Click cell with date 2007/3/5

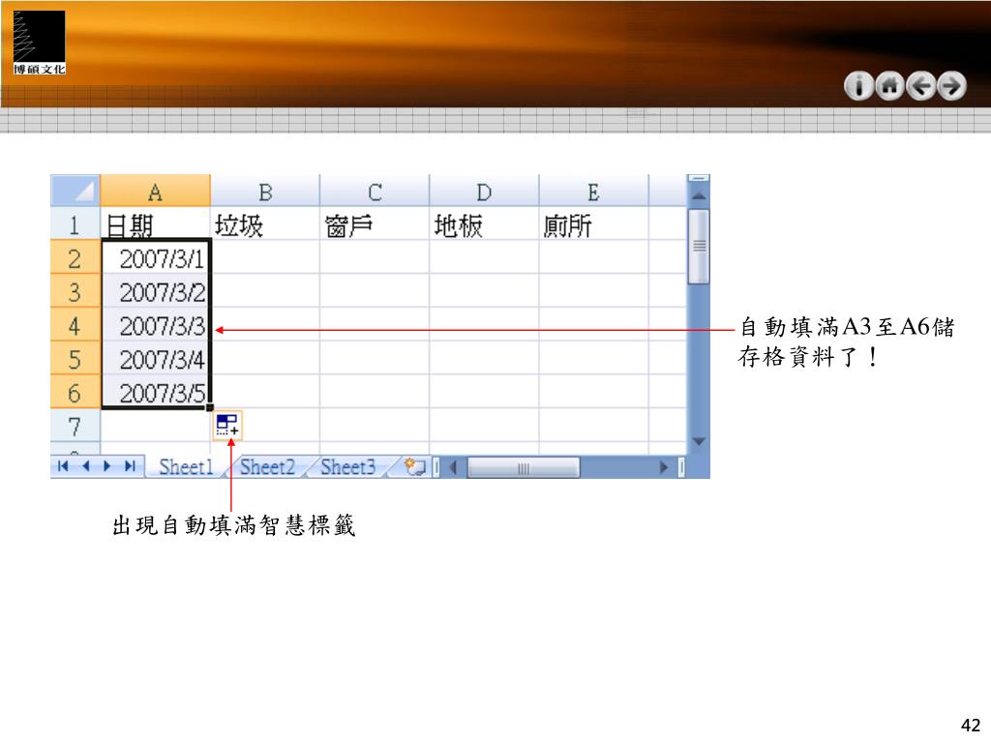156,392
